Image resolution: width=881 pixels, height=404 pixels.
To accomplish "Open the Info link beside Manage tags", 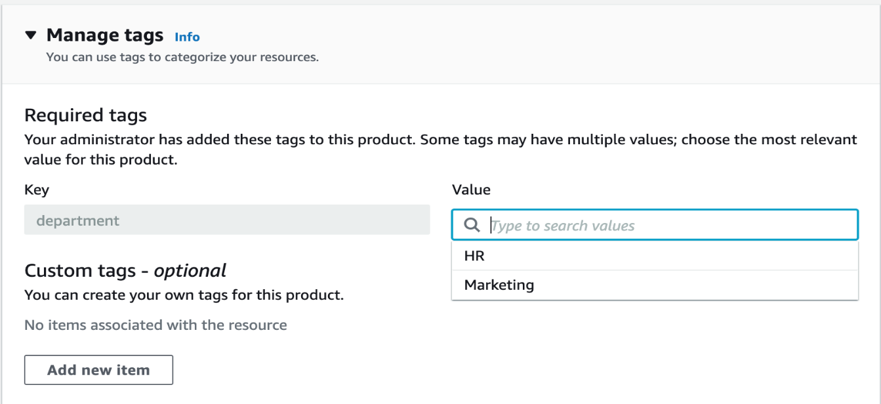I will pyautogui.click(x=187, y=37).
